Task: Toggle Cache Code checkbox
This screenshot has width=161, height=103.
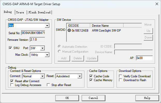Action: (x=91, y=76)
